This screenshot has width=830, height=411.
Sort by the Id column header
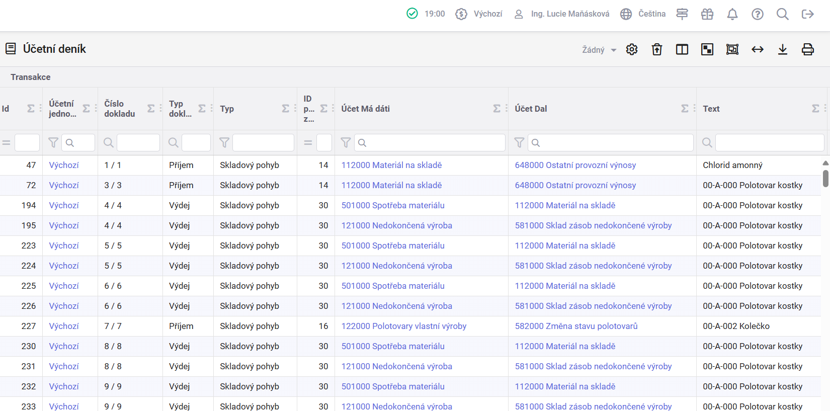[6, 109]
